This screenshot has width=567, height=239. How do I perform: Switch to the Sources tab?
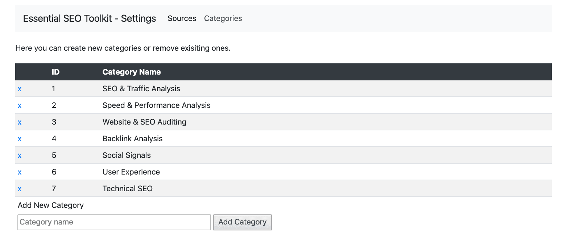tap(182, 18)
